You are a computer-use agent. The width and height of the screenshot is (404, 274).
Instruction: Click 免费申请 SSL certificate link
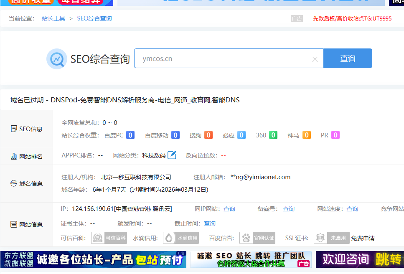[x=363, y=238]
